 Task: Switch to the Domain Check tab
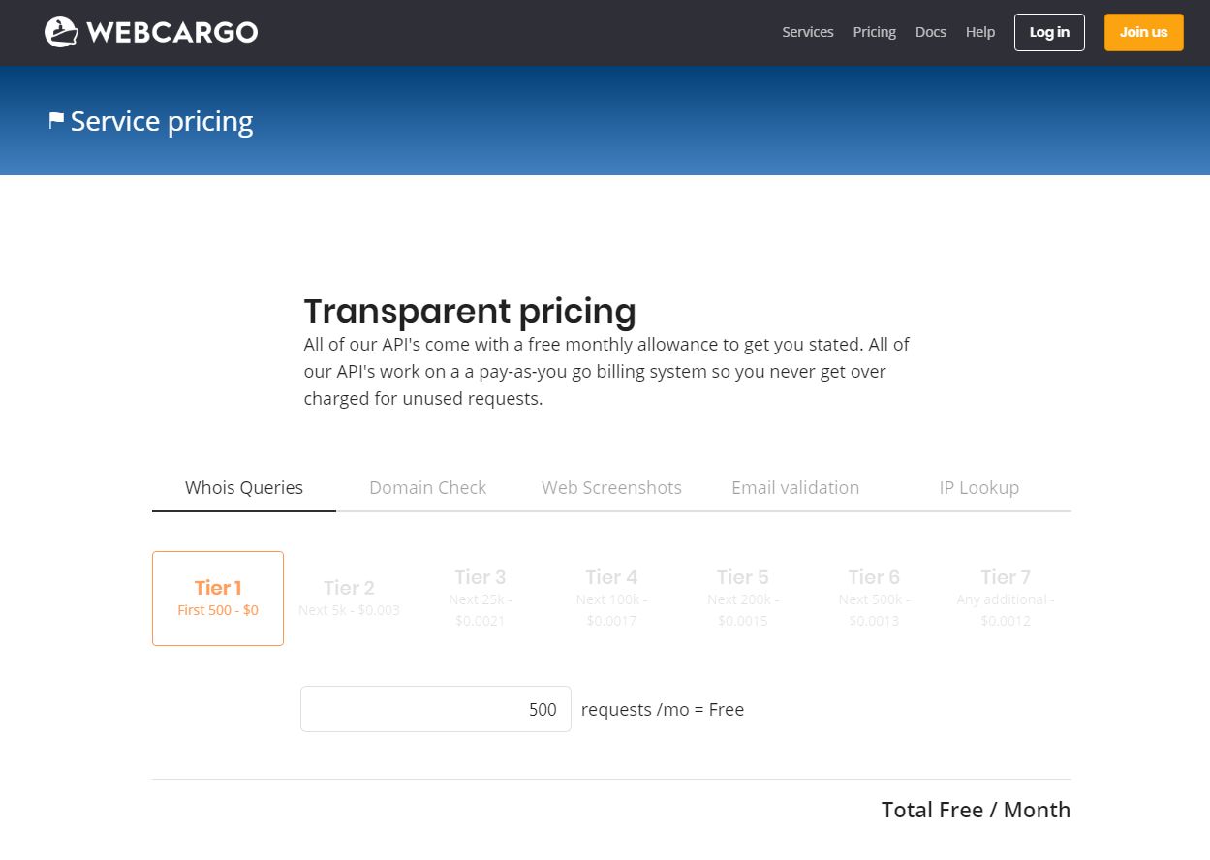pyautogui.click(x=427, y=487)
